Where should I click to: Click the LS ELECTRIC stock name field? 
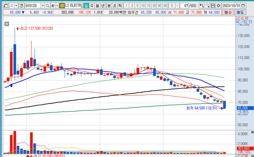tap(74, 6)
